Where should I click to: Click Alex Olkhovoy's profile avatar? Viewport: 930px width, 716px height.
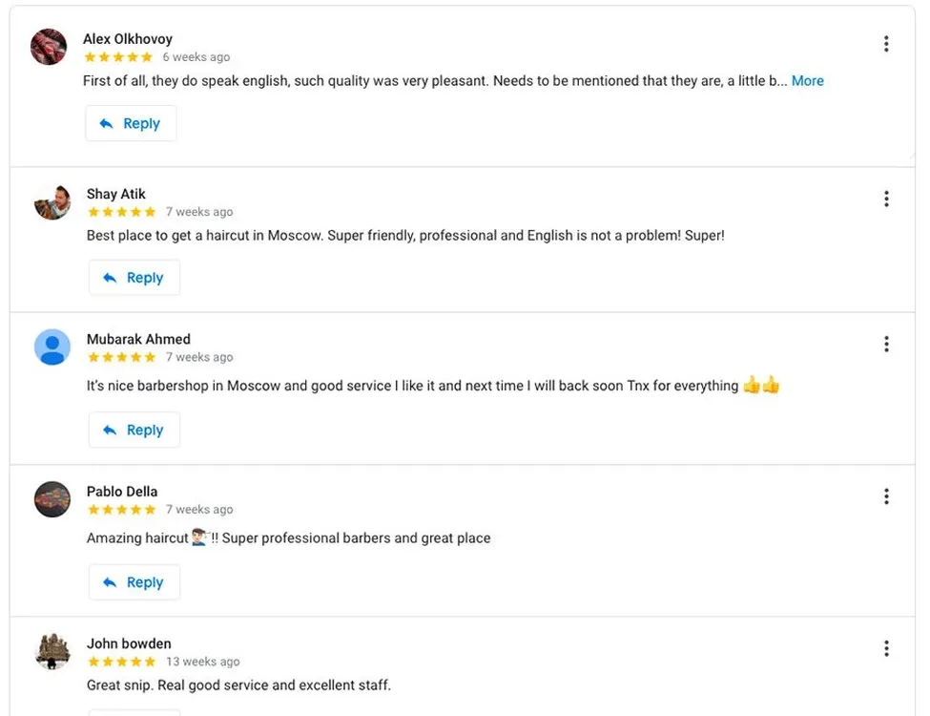[49, 47]
